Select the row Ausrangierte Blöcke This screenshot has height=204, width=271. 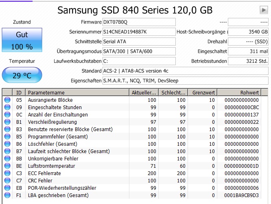132,100
